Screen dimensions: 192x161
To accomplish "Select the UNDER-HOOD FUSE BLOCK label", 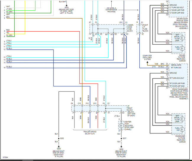I will (131, 28).
